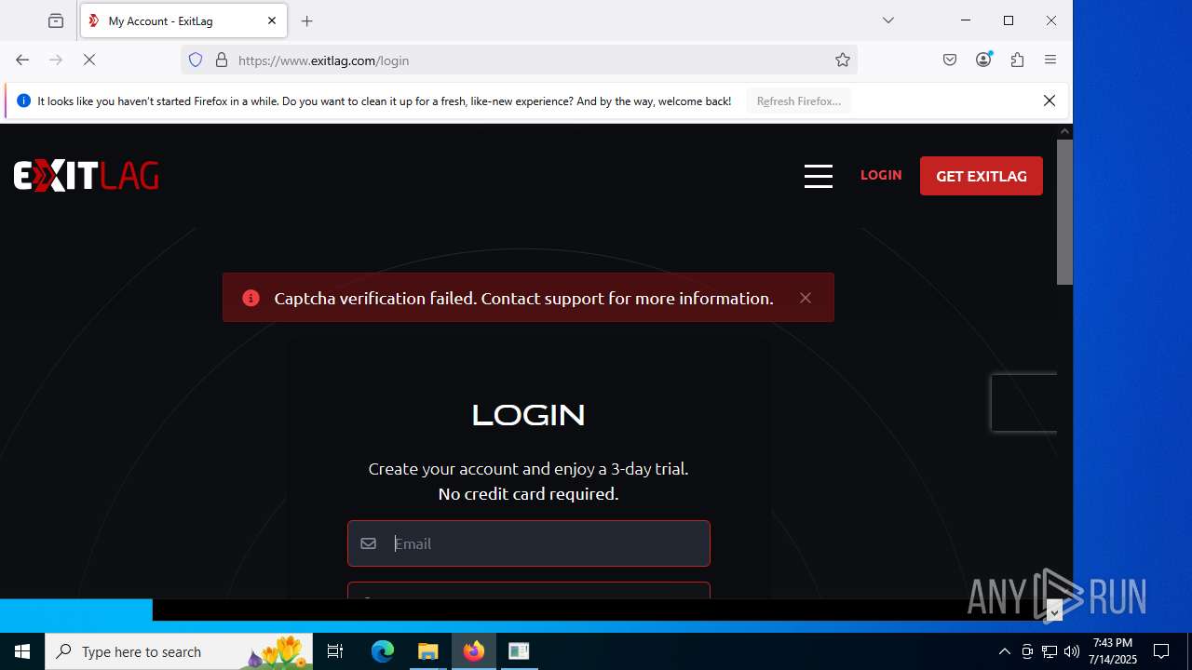Open tracking protection shield info

click(196, 60)
